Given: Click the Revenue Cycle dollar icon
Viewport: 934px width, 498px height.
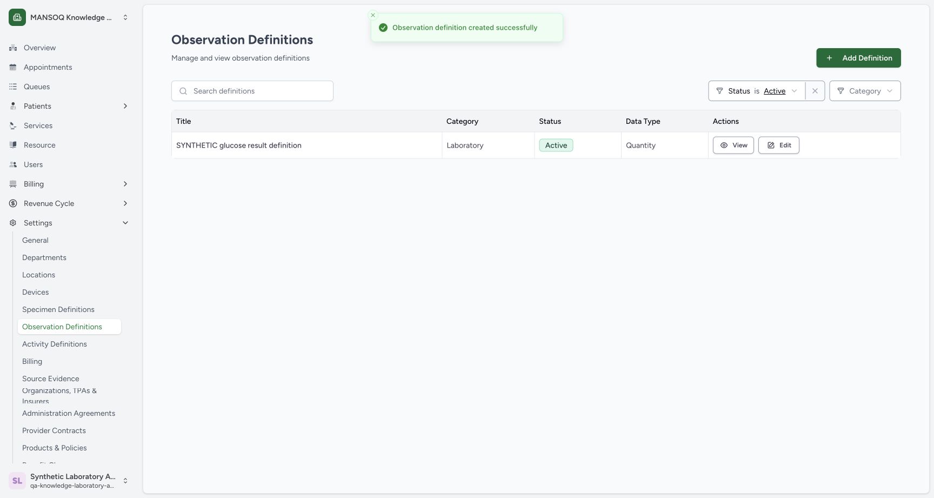Looking at the screenshot, I should [x=13, y=203].
